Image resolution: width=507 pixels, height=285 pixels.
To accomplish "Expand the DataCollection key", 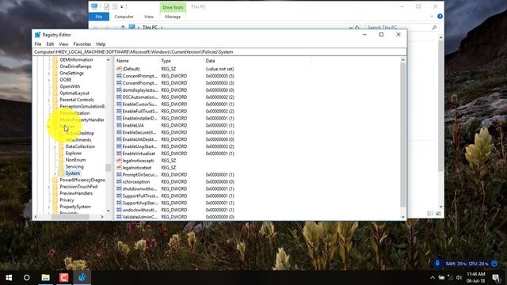I will tap(55, 146).
